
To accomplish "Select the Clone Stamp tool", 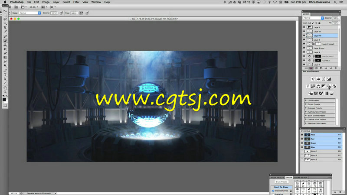I will pos(5,45).
